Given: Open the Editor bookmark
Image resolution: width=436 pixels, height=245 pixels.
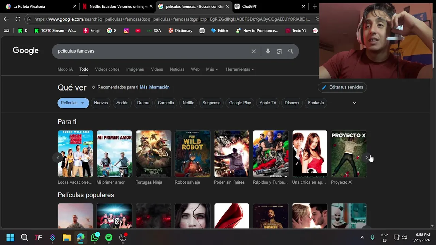Looking at the screenshot, I should click(x=219, y=31).
